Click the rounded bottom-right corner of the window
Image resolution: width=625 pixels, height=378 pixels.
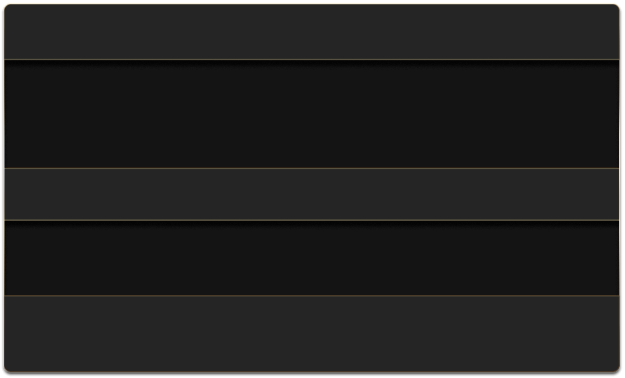coord(617,370)
